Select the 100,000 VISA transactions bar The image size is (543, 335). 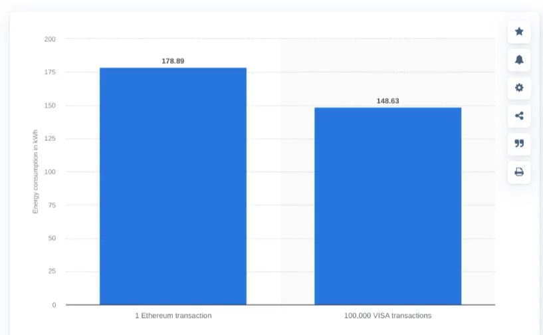click(x=388, y=206)
